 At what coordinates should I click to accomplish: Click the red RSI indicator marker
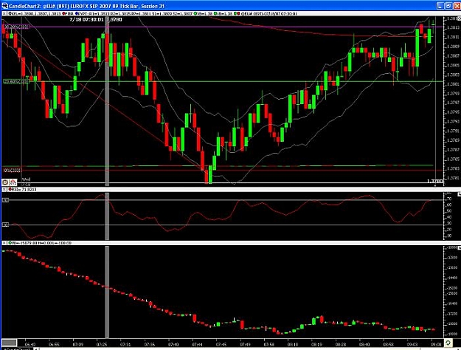pos(10,190)
